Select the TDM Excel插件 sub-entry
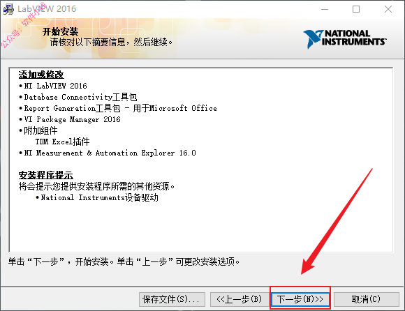Viewport: 405px width, 311px height. pyautogui.click(x=63, y=142)
